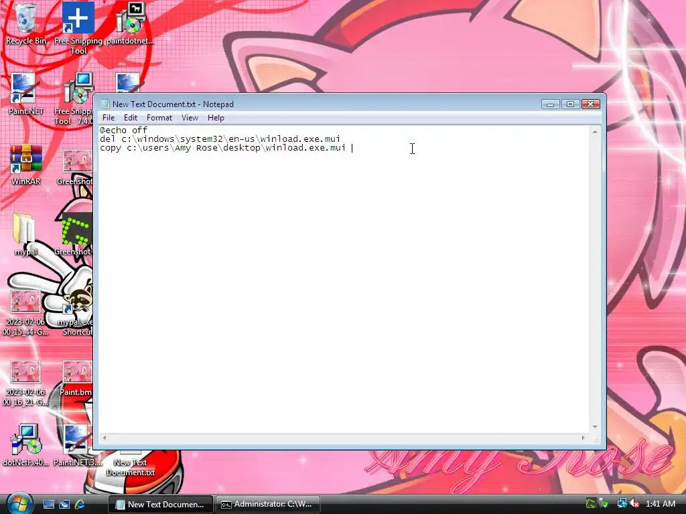686x514 pixels.
Task: Click the 1:41 AM taskbar clock
Action: (661, 504)
